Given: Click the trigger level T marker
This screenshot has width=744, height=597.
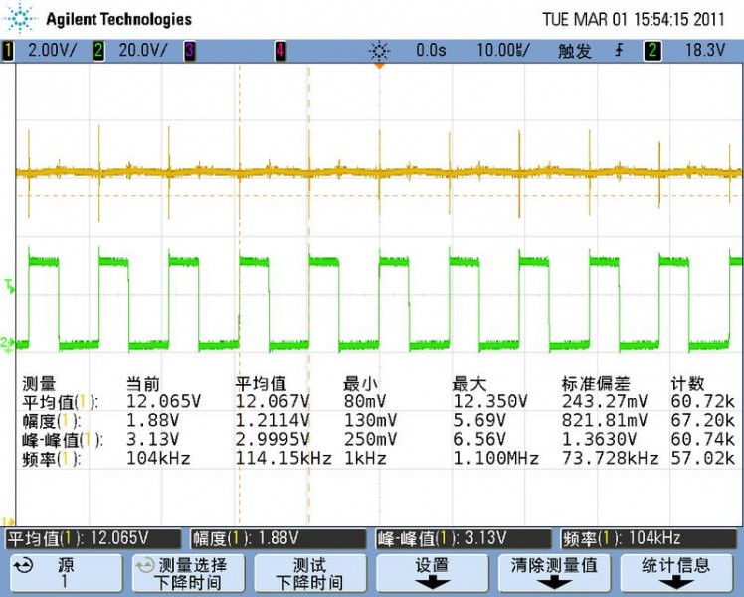Looking at the screenshot, I should pyautogui.click(x=10, y=288).
